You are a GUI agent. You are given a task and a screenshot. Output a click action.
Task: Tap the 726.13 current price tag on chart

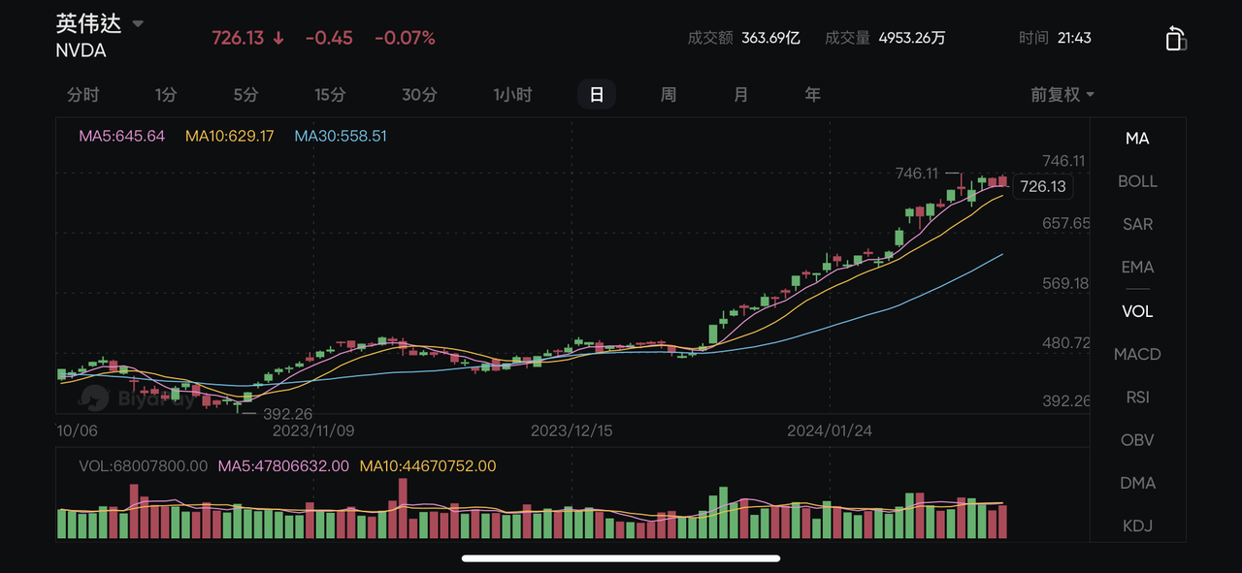tap(1043, 186)
